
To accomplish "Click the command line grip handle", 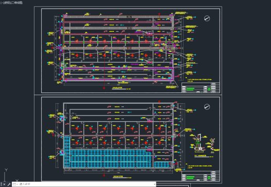I will tap(1, 184).
